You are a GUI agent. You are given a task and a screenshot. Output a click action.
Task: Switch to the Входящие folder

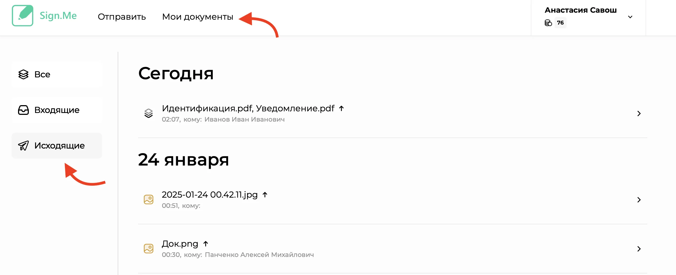click(57, 110)
